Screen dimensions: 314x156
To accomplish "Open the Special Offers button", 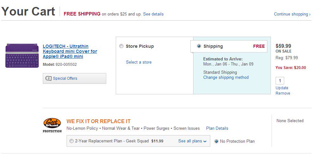I will pos(74,78).
